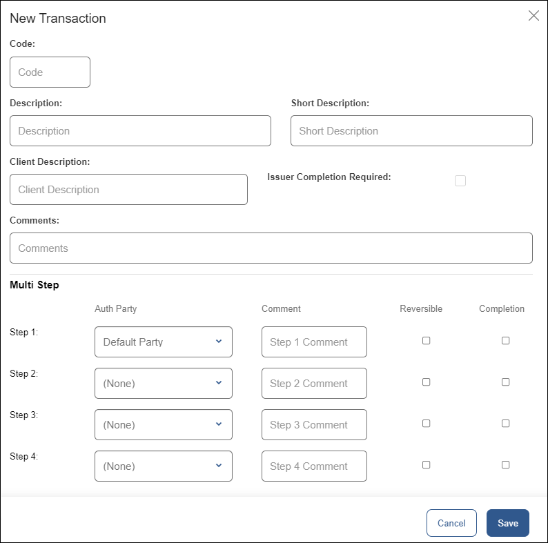
Task: Enable Completion for Step 1
Action: [x=505, y=341]
